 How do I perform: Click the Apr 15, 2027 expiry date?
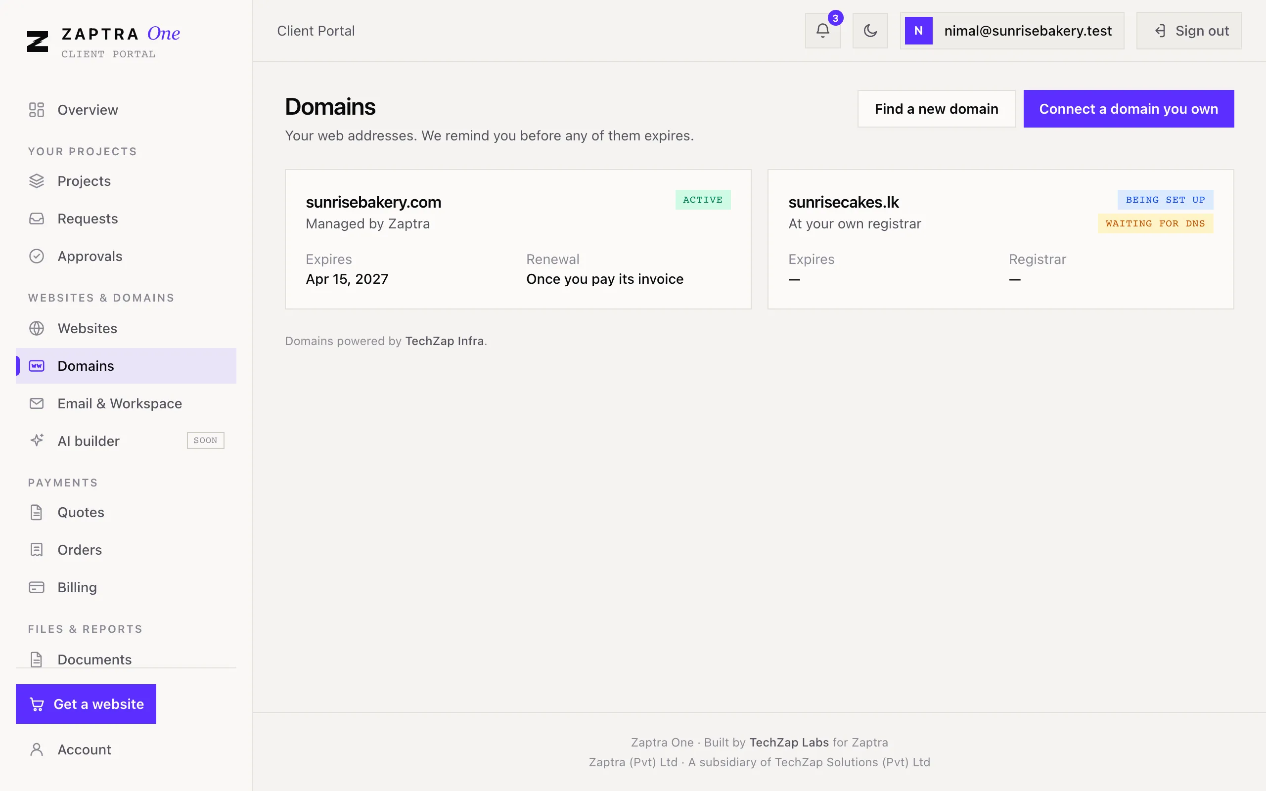click(347, 279)
